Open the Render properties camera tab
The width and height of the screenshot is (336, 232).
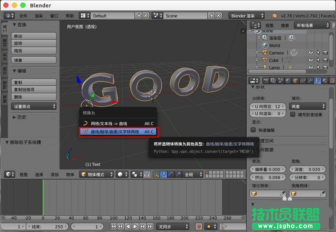click(266, 80)
